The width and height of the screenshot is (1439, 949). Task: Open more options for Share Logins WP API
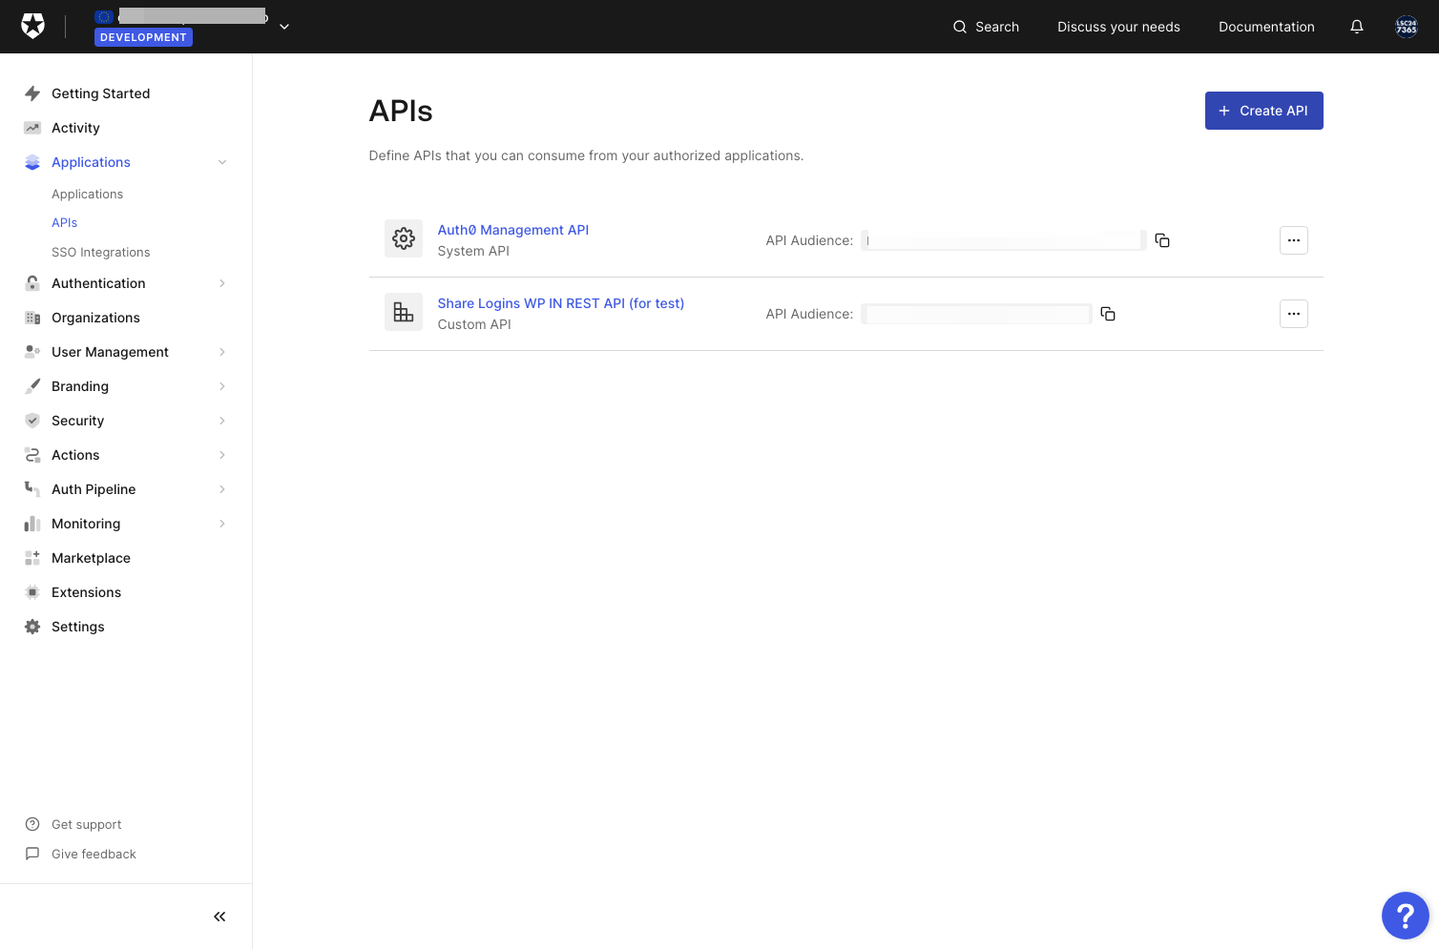pos(1294,314)
